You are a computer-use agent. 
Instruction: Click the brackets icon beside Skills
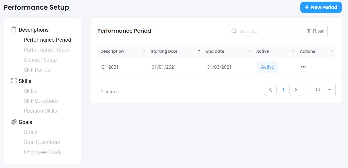tap(14, 81)
